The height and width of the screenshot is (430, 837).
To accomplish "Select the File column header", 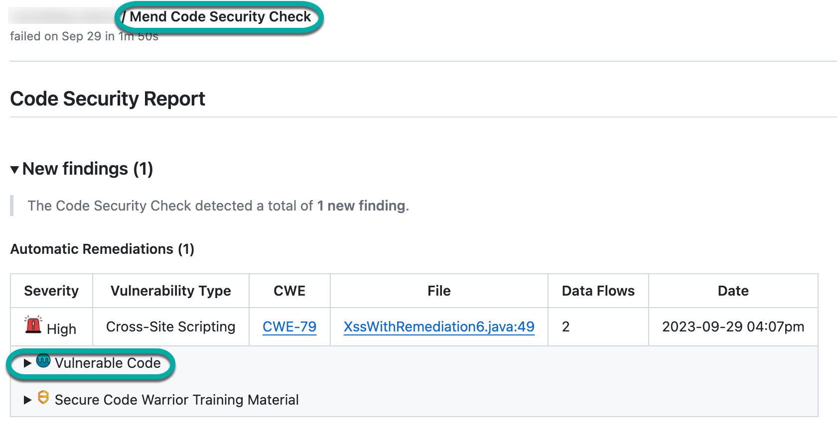I will [439, 291].
